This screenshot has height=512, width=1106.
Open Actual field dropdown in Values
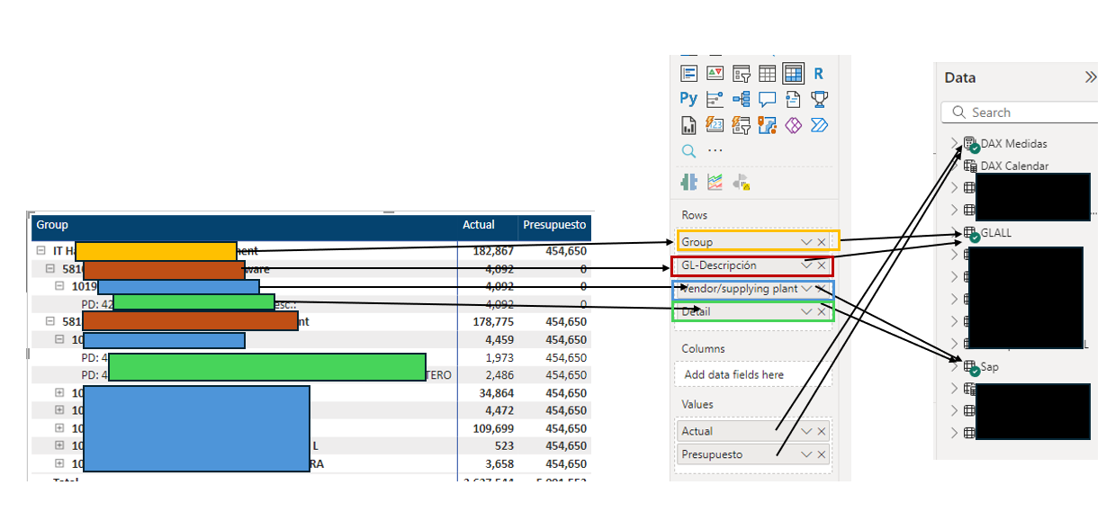[x=806, y=431]
